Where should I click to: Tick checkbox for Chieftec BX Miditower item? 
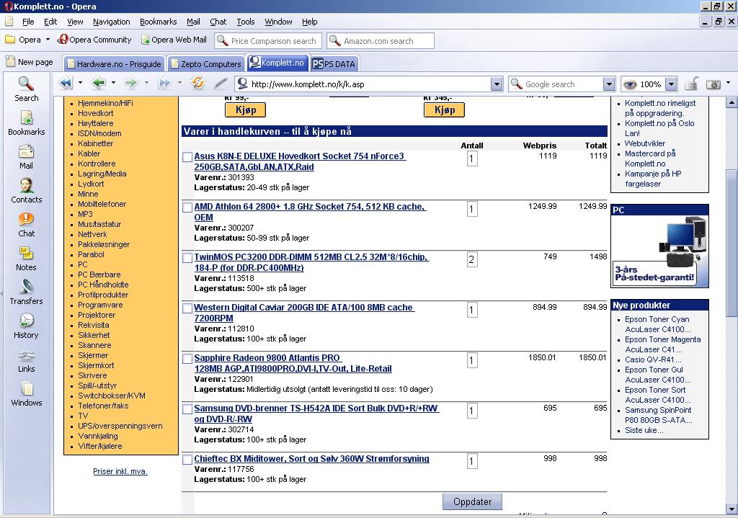(x=187, y=459)
